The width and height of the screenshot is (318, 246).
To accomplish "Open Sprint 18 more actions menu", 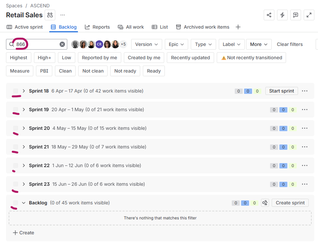I will [x=305, y=91].
